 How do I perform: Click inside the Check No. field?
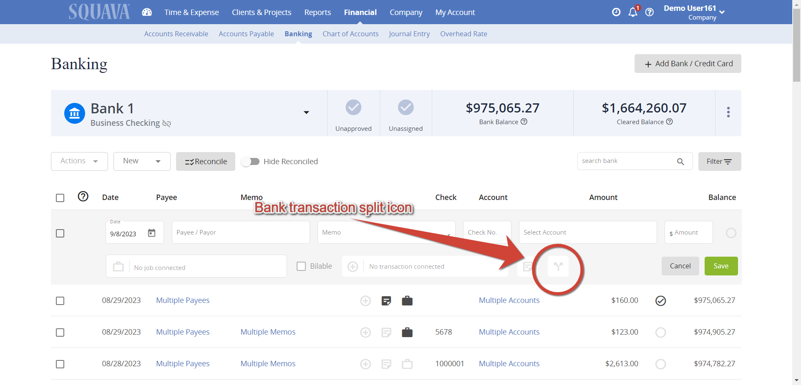tap(486, 232)
